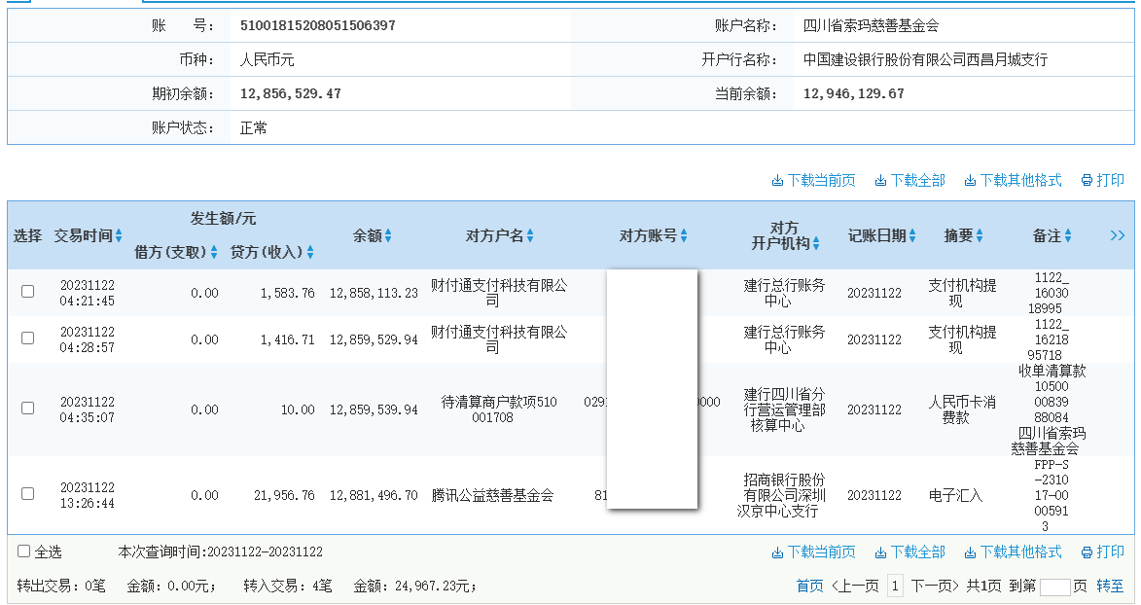The height and width of the screenshot is (605, 1141).
Task: Click credit amount 1,416.71
Action: [287, 339]
